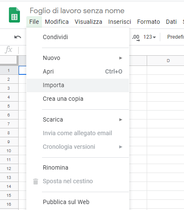
Task: Open the Dati menu
Action: click(171, 22)
